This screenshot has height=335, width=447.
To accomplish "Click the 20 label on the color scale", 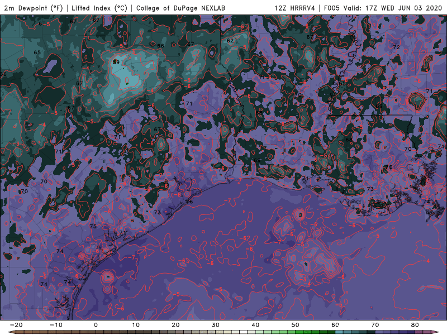I will (x=175, y=325).
